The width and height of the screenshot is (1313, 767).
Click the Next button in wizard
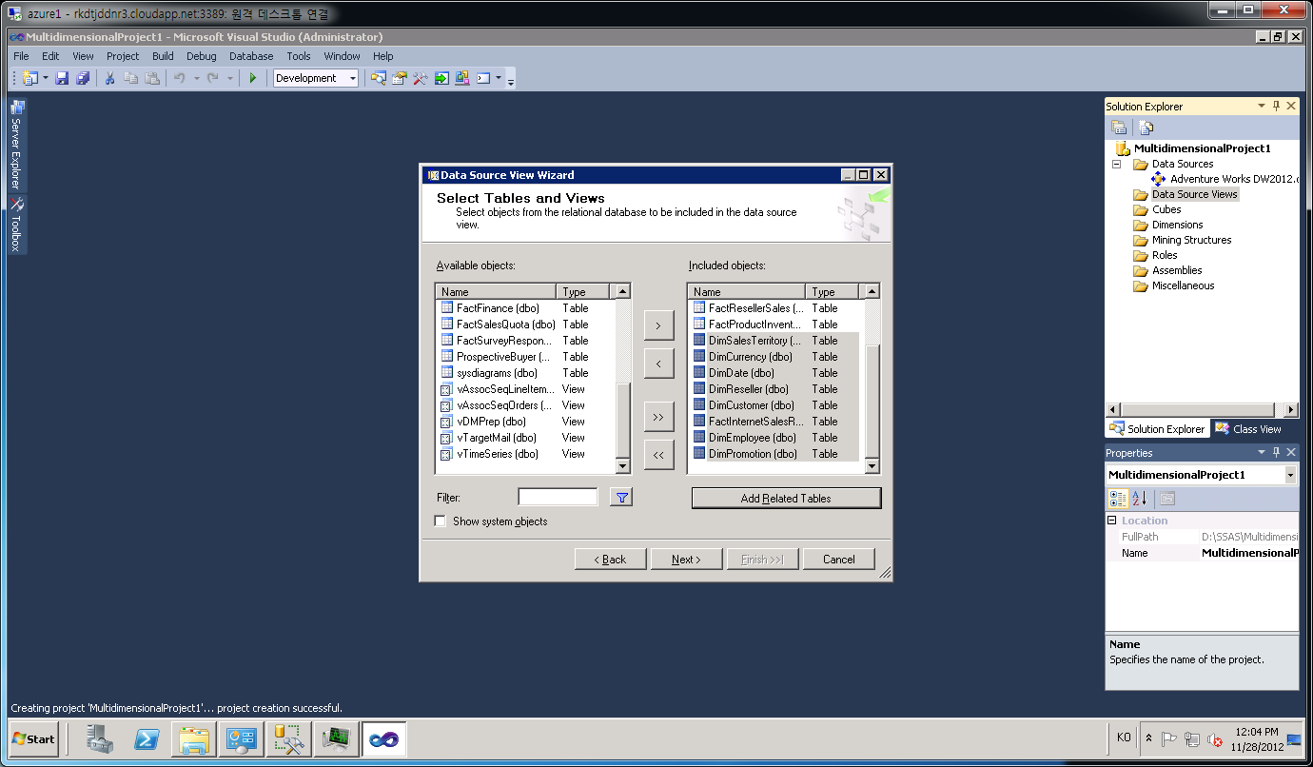coord(687,560)
